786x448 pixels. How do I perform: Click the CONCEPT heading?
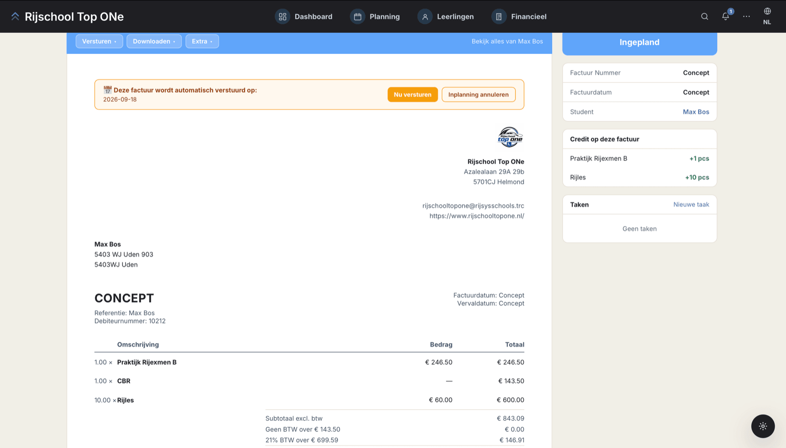124,298
